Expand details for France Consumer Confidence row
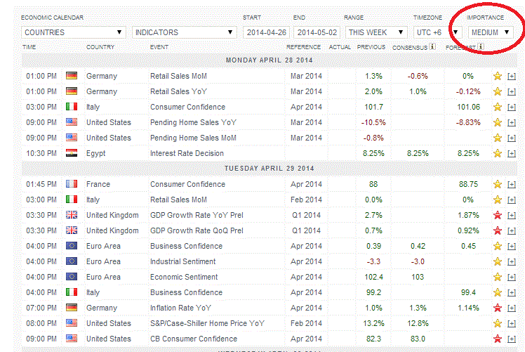Viewport: 525px width, 352px height. click(512, 184)
